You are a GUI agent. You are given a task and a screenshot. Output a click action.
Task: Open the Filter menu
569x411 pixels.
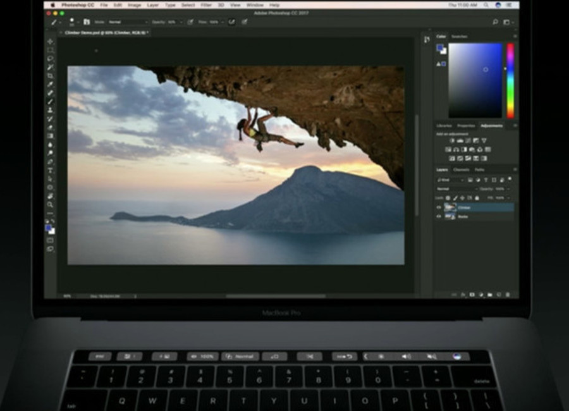tap(206, 5)
